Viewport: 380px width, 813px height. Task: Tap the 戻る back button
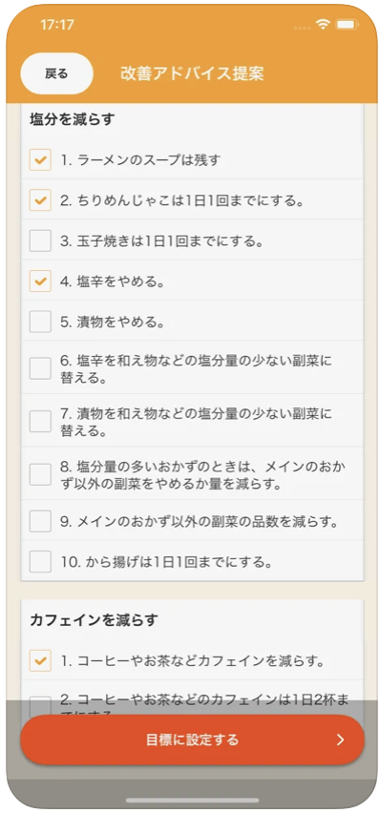click(x=56, y=73)
